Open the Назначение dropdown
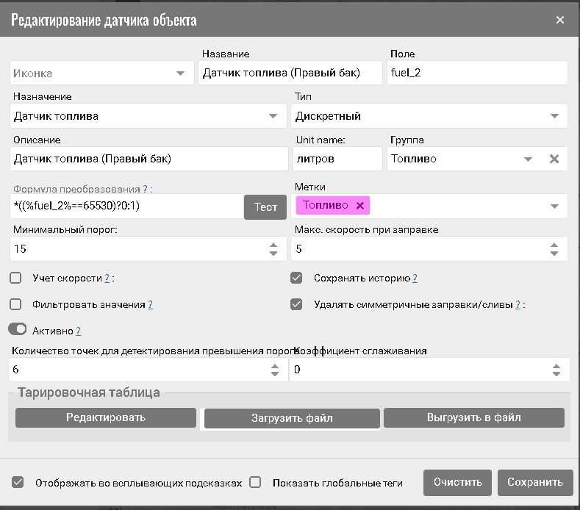580x510 pixels. [x=148, y=116]
